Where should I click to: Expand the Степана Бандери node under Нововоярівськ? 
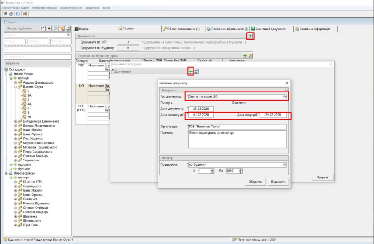coord(15,212)
